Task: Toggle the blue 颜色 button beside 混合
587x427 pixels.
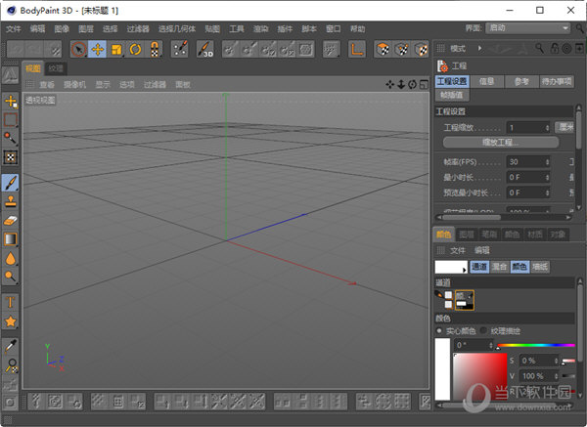Action: coord(519,267)
